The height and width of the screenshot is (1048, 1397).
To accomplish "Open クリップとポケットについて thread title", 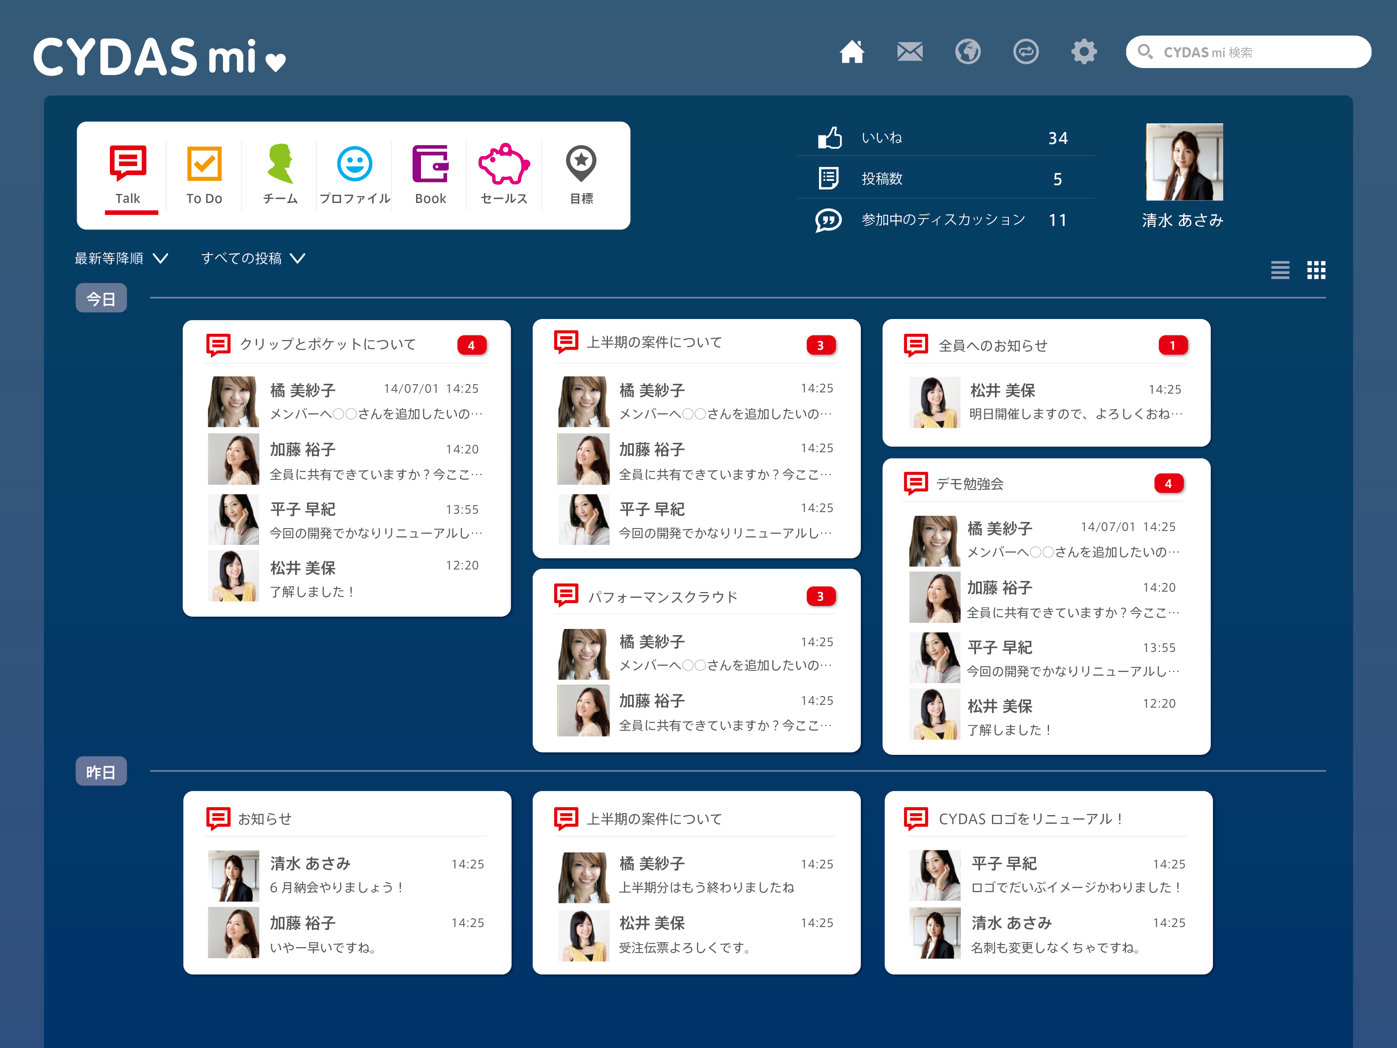I will 328,344.
